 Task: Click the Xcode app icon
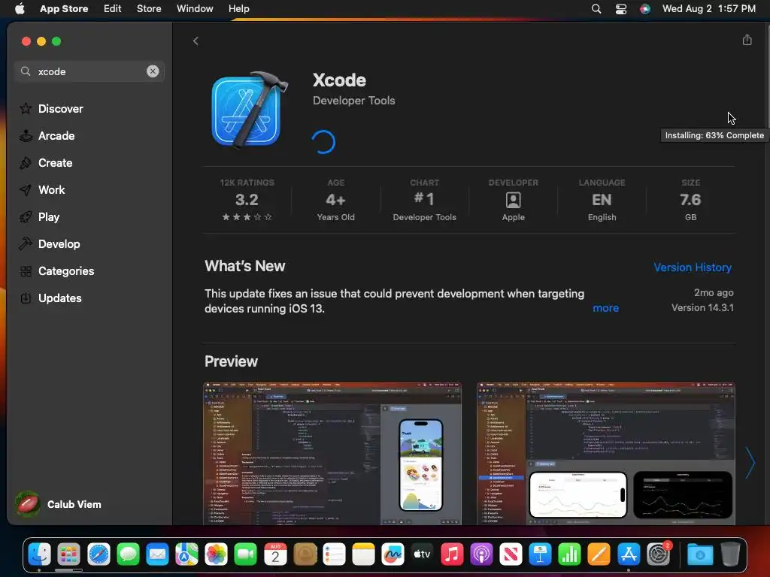(x=250, y=110)
